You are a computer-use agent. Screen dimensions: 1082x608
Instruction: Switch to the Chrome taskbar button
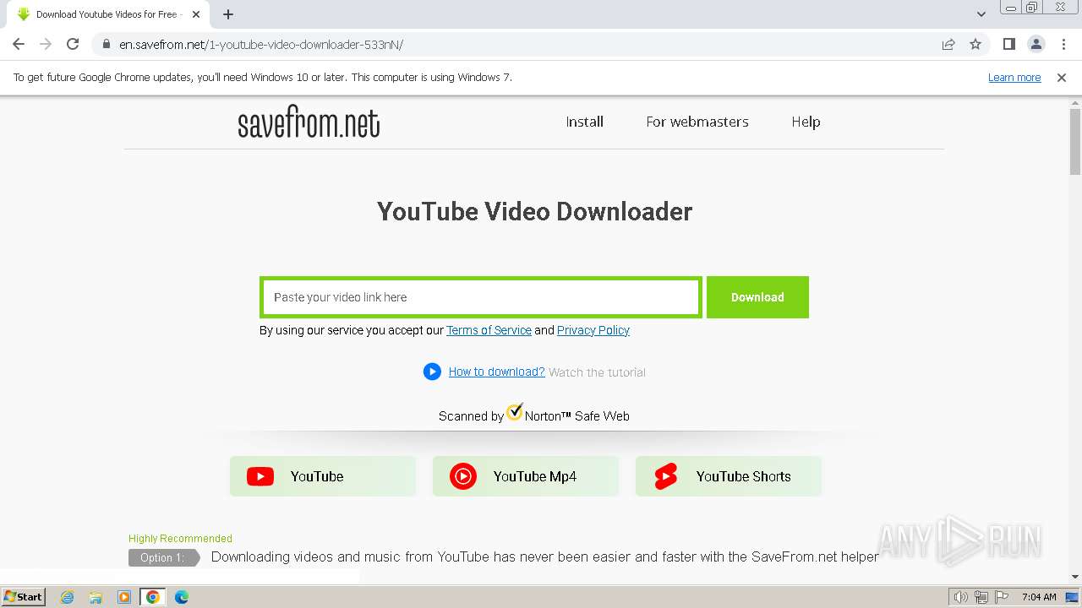[x=153, y=597]
